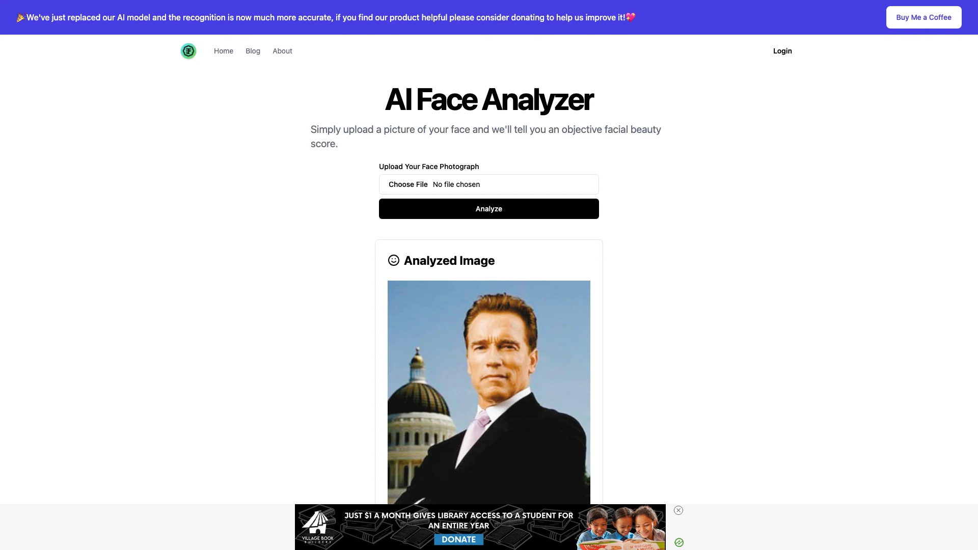Click the Home navigation menu item

(x=223, y=50)
